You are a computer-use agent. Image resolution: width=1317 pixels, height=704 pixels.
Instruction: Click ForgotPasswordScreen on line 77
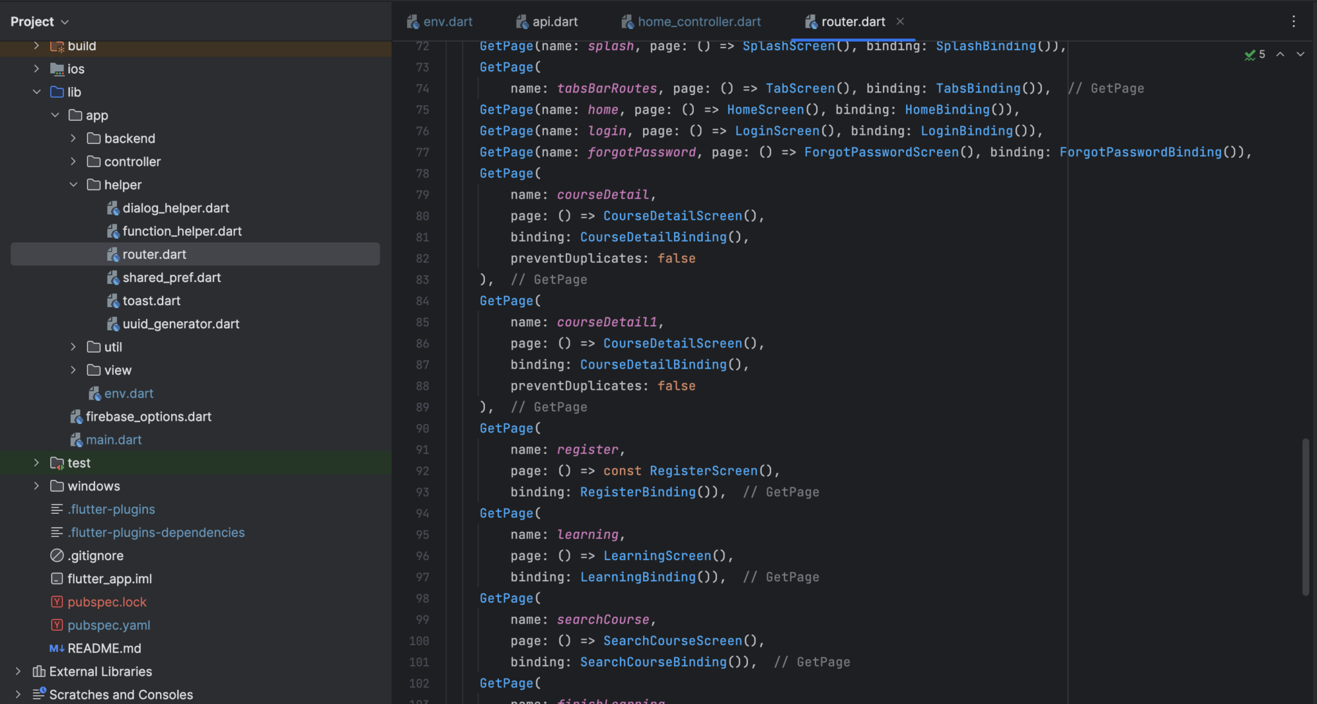tap(881, 152)
